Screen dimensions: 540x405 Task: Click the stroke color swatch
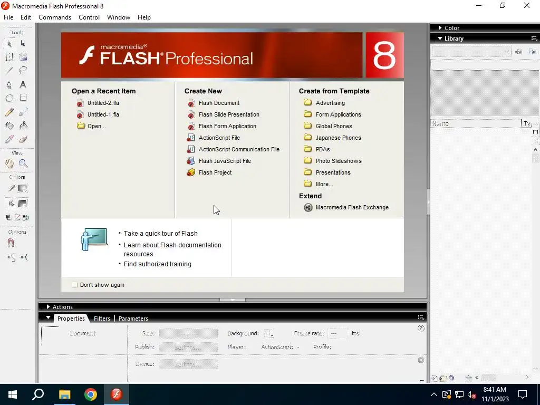click(x=22, y=188)
